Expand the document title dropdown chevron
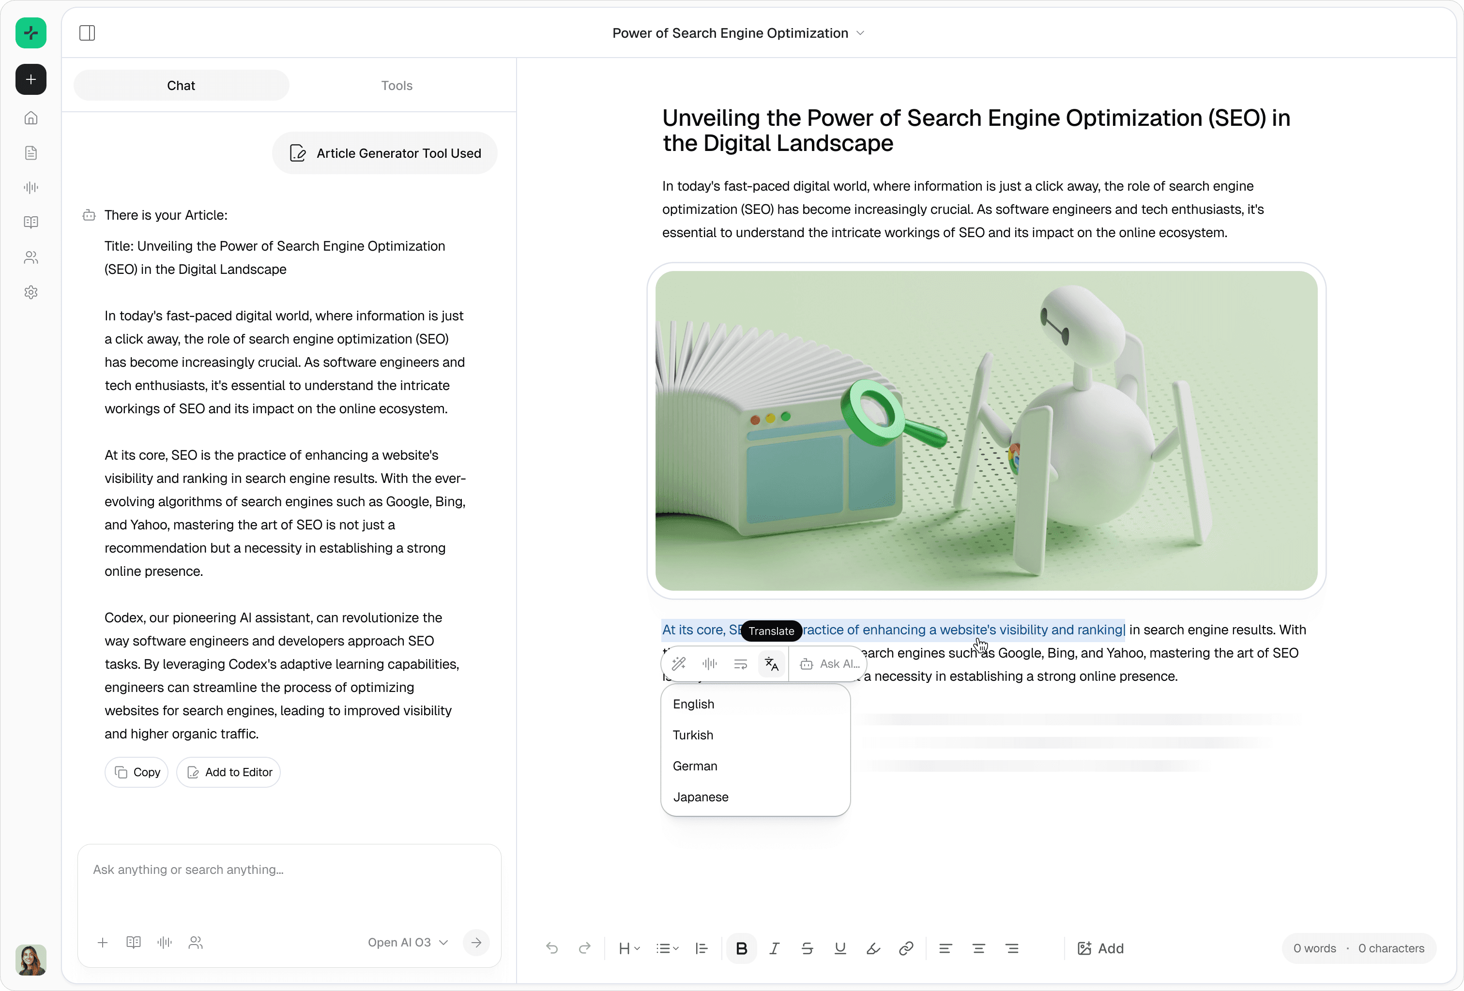The image size is (1464, 991). point(860,33)
